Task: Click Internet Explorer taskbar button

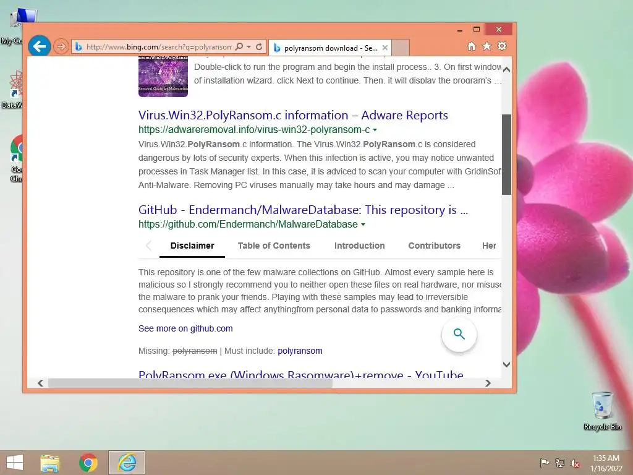Action: point(127,463)
